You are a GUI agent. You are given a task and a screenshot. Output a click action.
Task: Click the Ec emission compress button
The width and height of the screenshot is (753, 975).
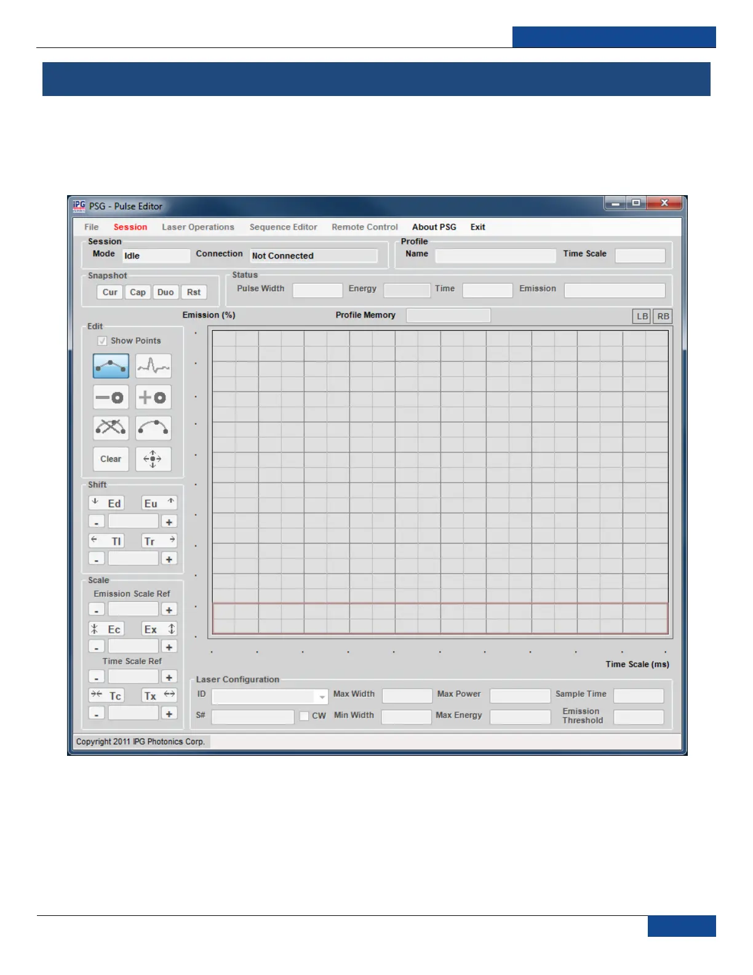[x=106, y=628]
